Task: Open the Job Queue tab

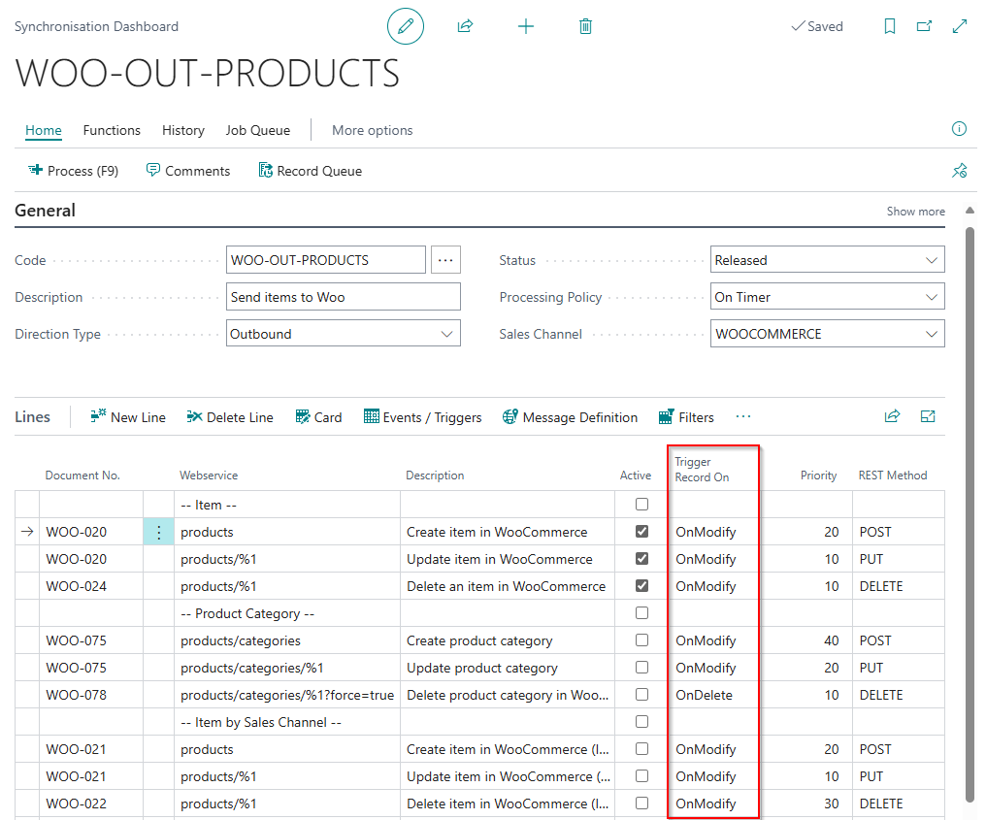Action: (258, 130)
